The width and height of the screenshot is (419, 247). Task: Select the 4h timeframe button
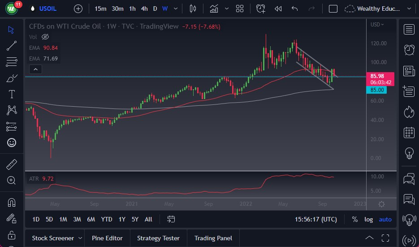pos(144,9)
